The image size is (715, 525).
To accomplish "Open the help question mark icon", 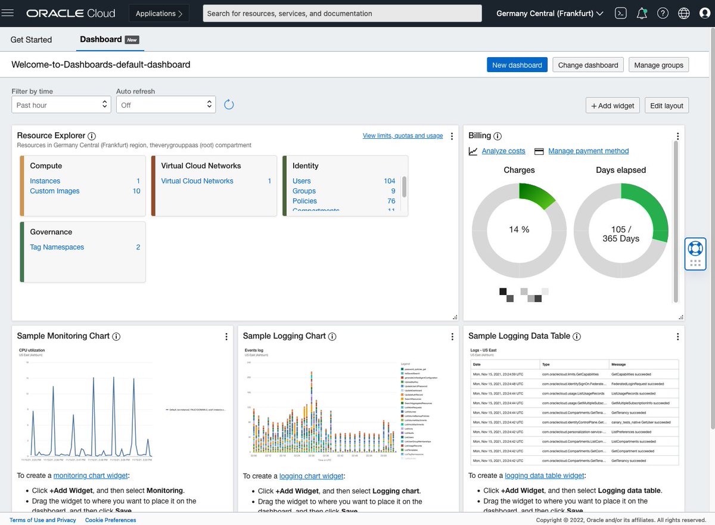I will pyautogui.click(x=663, y=13).
